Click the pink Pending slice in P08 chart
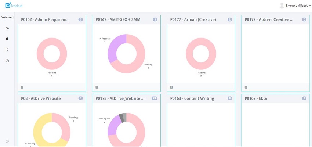This screenshot has width=312, height=147. coord(65,125)
